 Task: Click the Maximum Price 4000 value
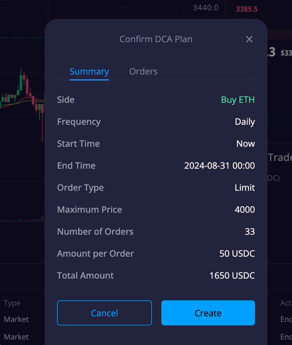tap(245, 210)
